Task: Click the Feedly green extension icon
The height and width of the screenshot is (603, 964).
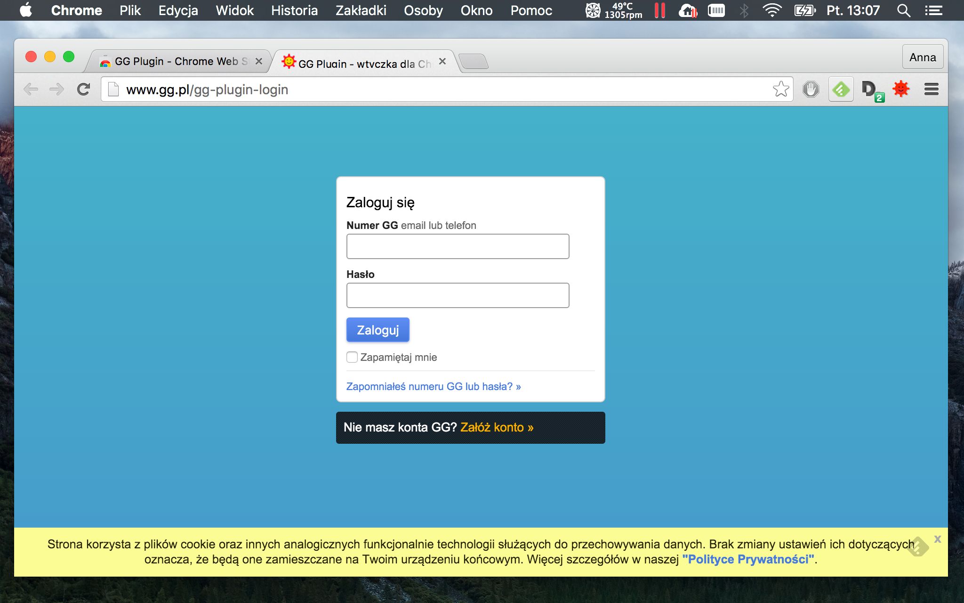Action: (x=841, y=89)
